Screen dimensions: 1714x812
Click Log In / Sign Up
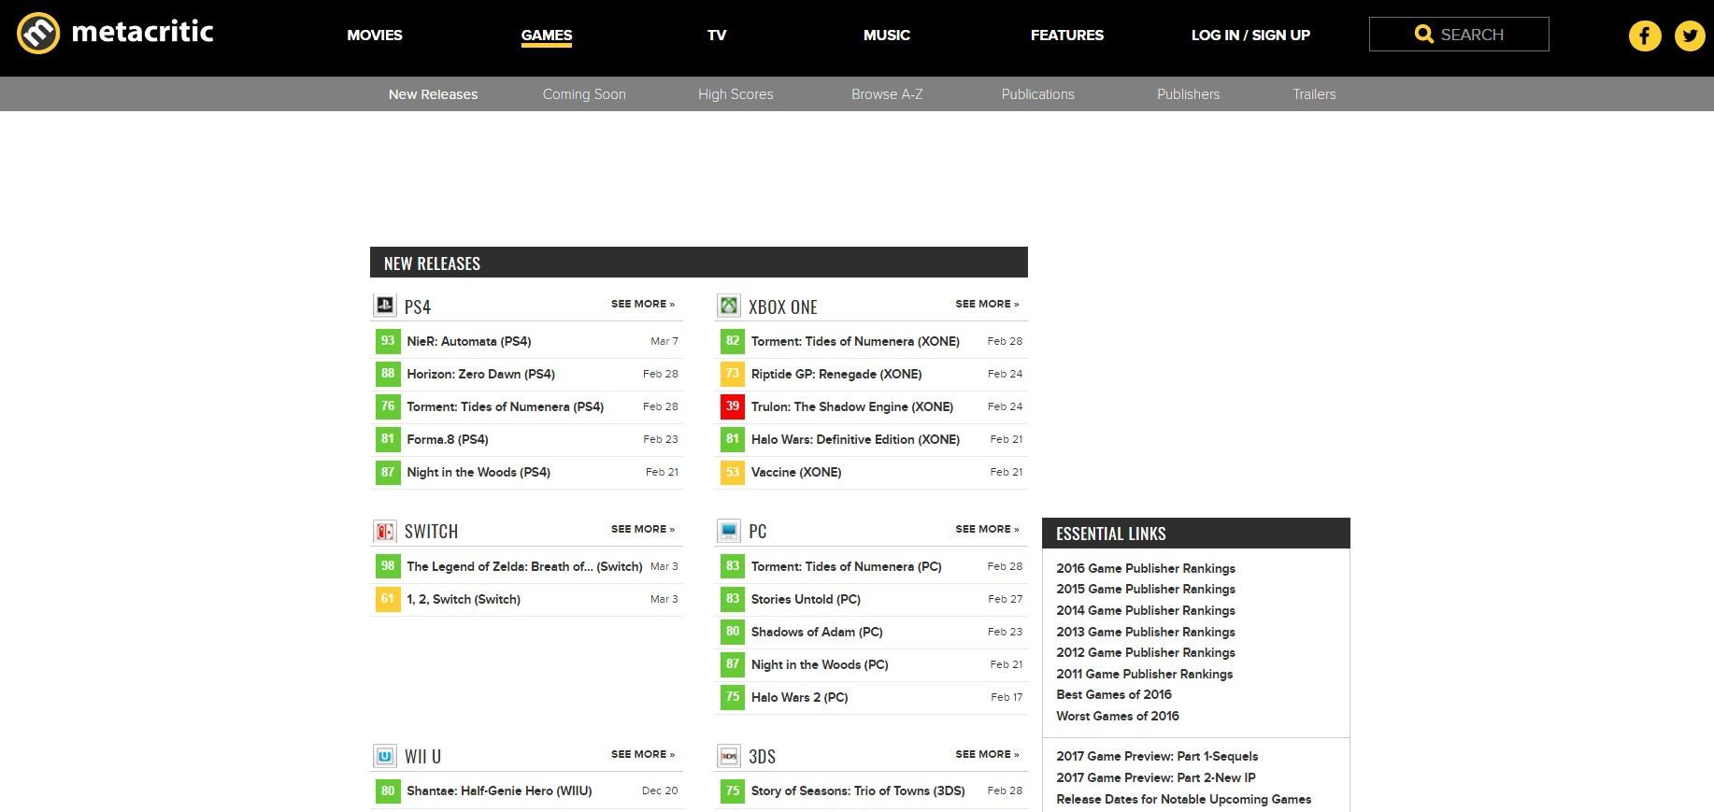(1250, 35)
